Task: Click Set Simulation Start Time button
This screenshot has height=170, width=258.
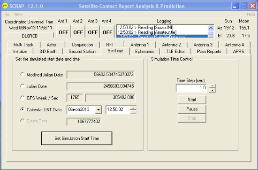Action: pyautogui.click(x=76, y=138)
